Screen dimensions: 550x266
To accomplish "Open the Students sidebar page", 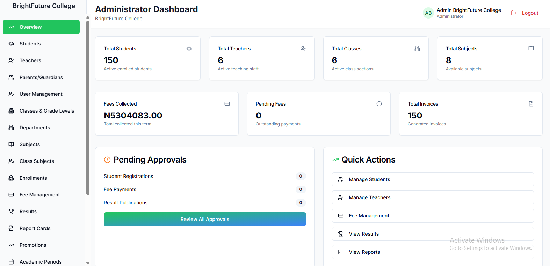I will [x=41, y=44].
